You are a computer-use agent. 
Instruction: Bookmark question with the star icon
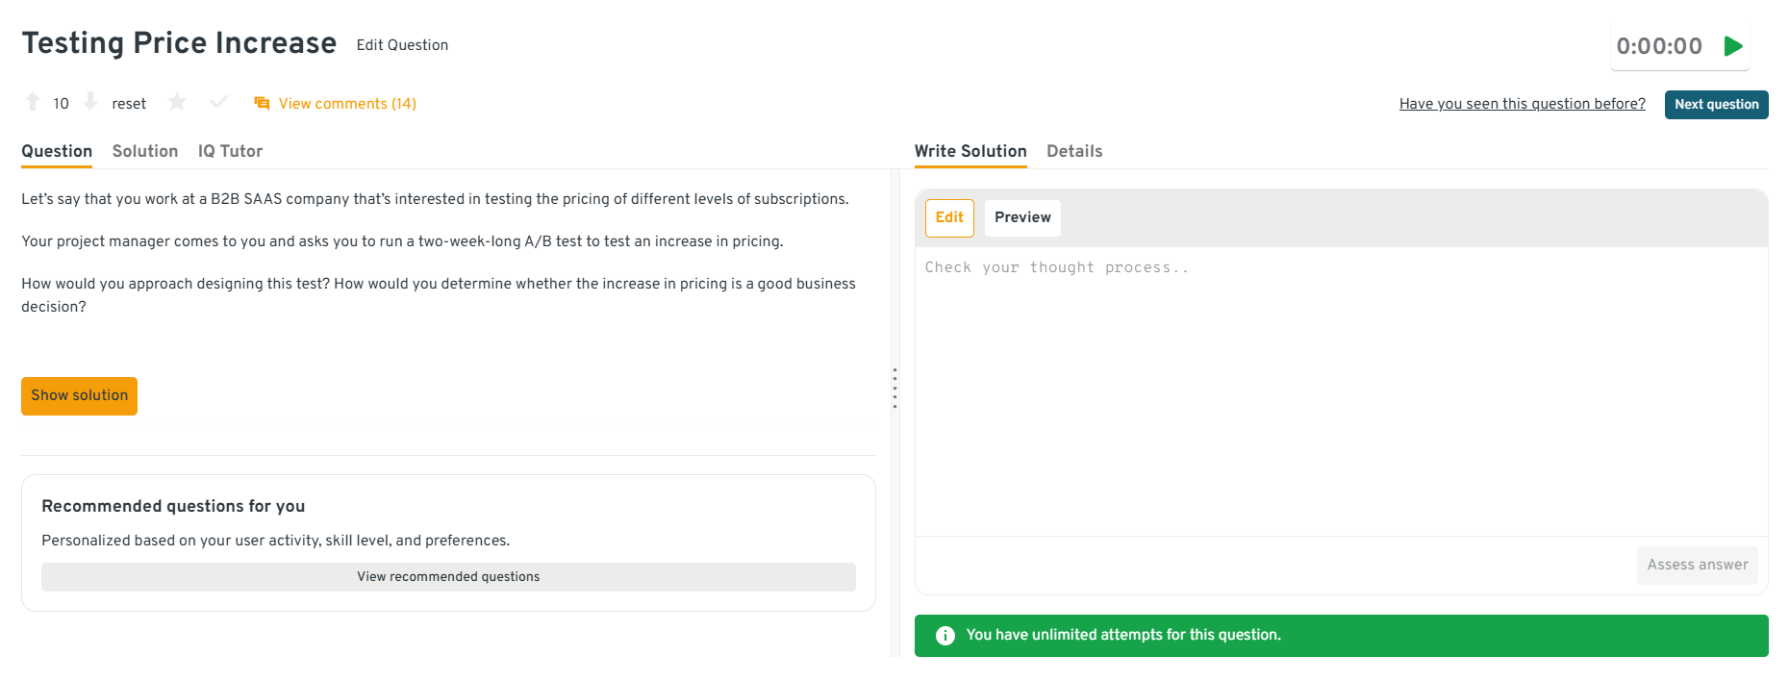[x=177, y=102]
